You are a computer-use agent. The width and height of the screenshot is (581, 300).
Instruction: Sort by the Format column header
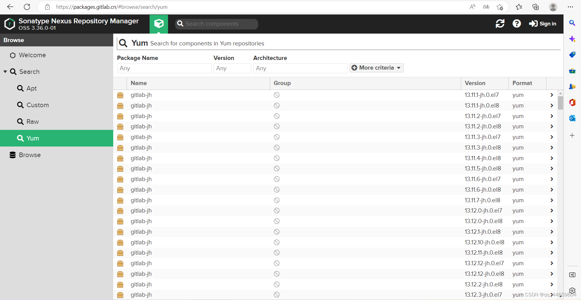tap(527, 83)
